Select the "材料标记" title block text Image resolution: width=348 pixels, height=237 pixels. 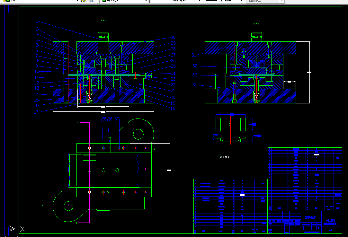point(311,217)
